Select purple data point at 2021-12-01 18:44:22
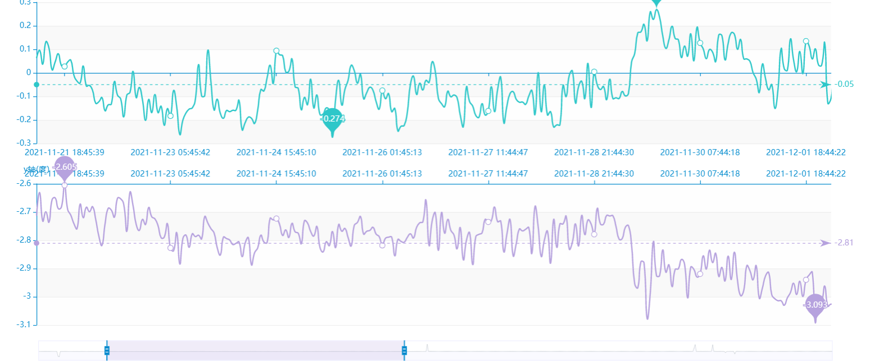Viewport: 875px width, 362px height. click(806, 280)
